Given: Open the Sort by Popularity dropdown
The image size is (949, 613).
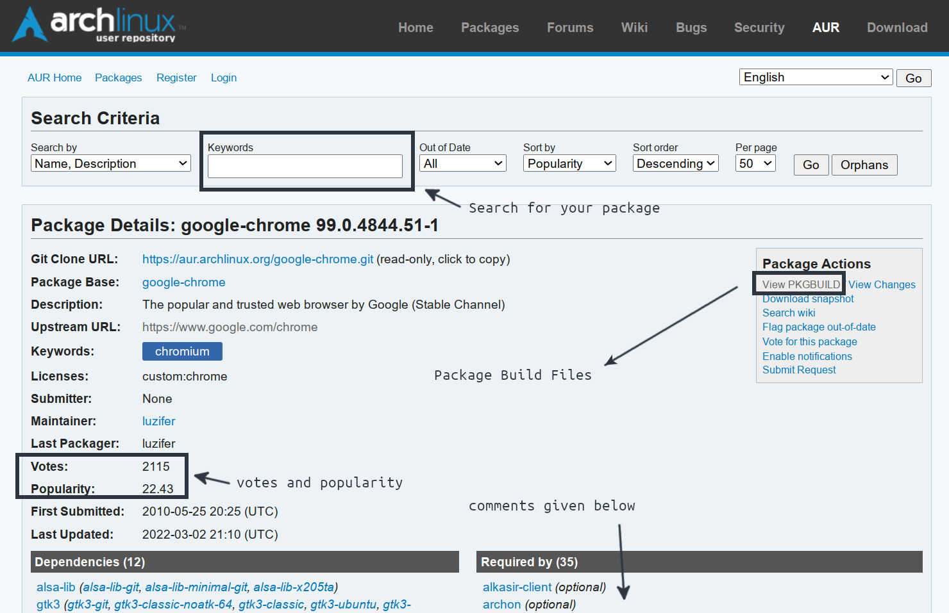Looking at the screenshot, I should click(x=569, y=163).
